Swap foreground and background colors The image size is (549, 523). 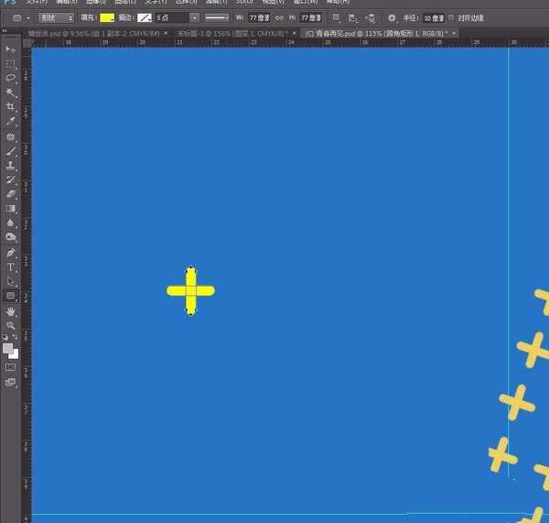15,337
